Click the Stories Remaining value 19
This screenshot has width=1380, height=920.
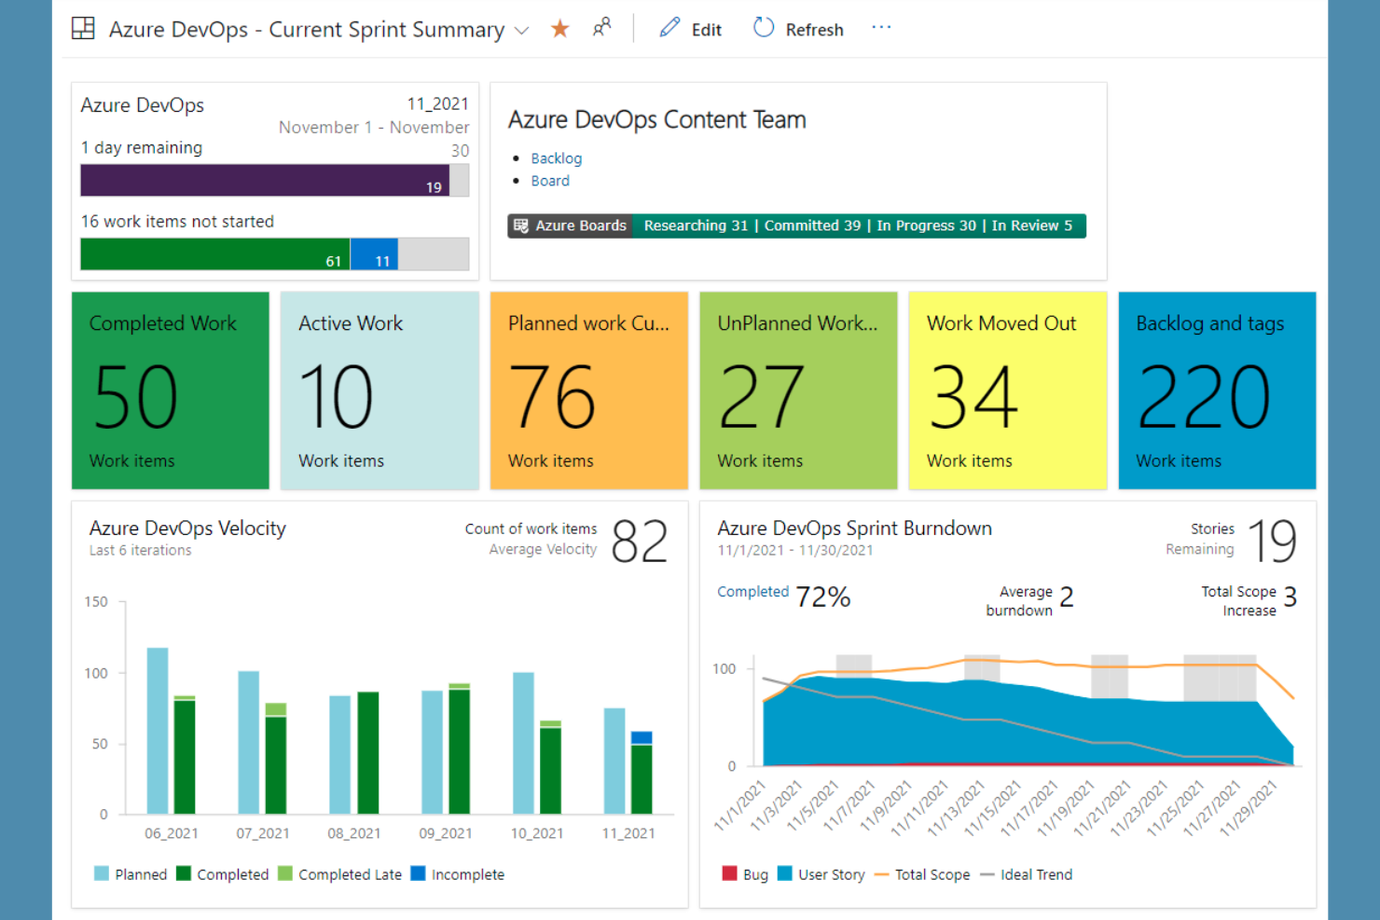click(1272, 541)
